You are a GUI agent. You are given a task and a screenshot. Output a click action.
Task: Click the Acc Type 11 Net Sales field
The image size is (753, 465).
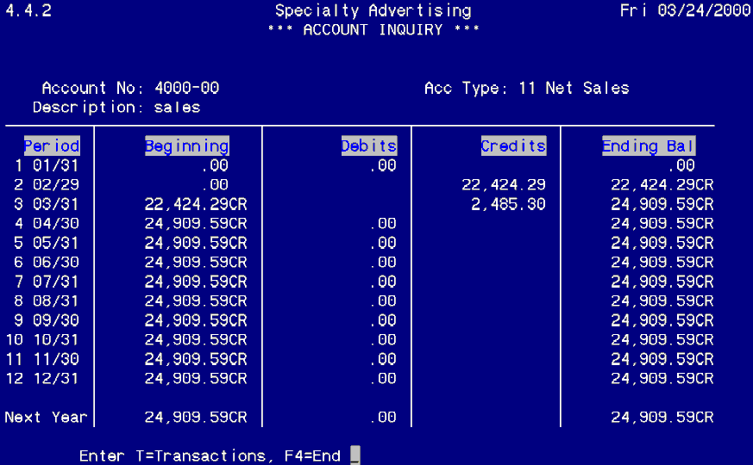point(573,88)
